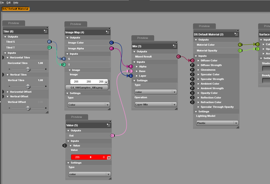Open the Tiler (6) brick options menu icon

click(45, 31)
